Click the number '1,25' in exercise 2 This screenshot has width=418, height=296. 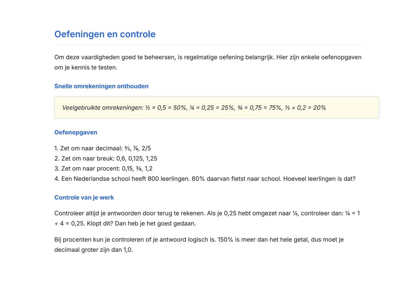coord(151,158)
